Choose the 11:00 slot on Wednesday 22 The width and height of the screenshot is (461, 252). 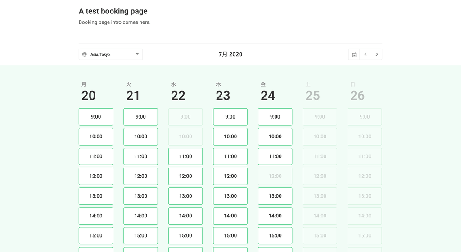pos(185,156)
